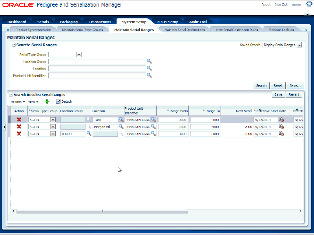Open the Actions menu dropdown
The height and width of the screenshot is (235, 314).
pos(18,102)
